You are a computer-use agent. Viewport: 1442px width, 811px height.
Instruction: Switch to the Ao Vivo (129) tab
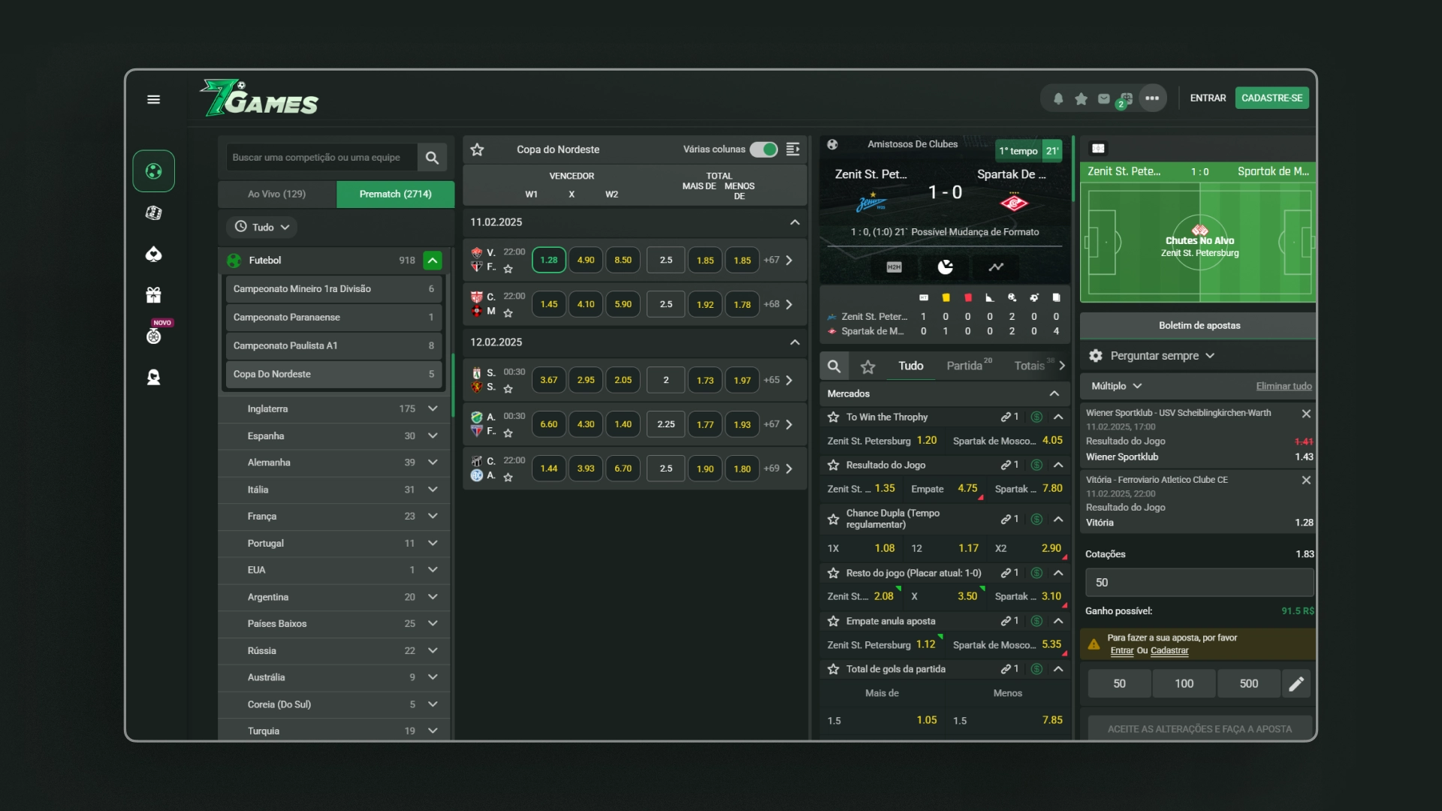276,194
